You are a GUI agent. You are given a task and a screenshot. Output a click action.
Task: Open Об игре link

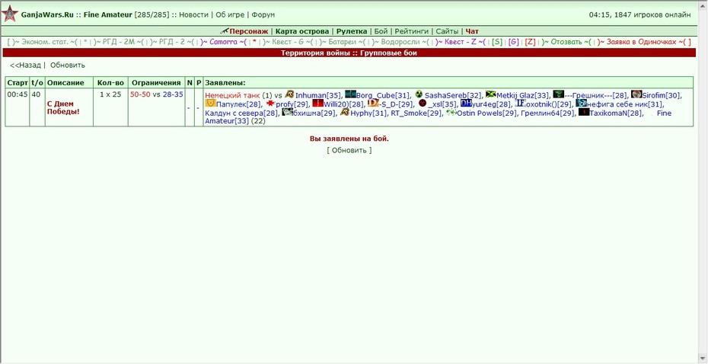click(230, 15)
